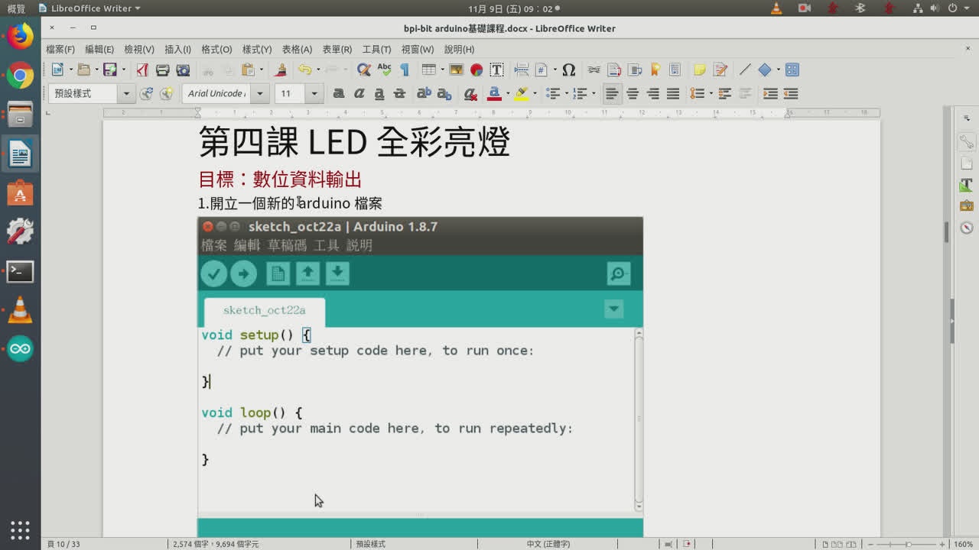
Task: Insert a page break icon
Action: pos(522,70)
